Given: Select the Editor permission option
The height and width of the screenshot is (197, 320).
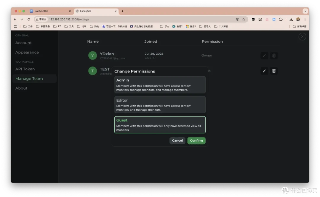Looking at the screenshot, I should tap(160, 105).
